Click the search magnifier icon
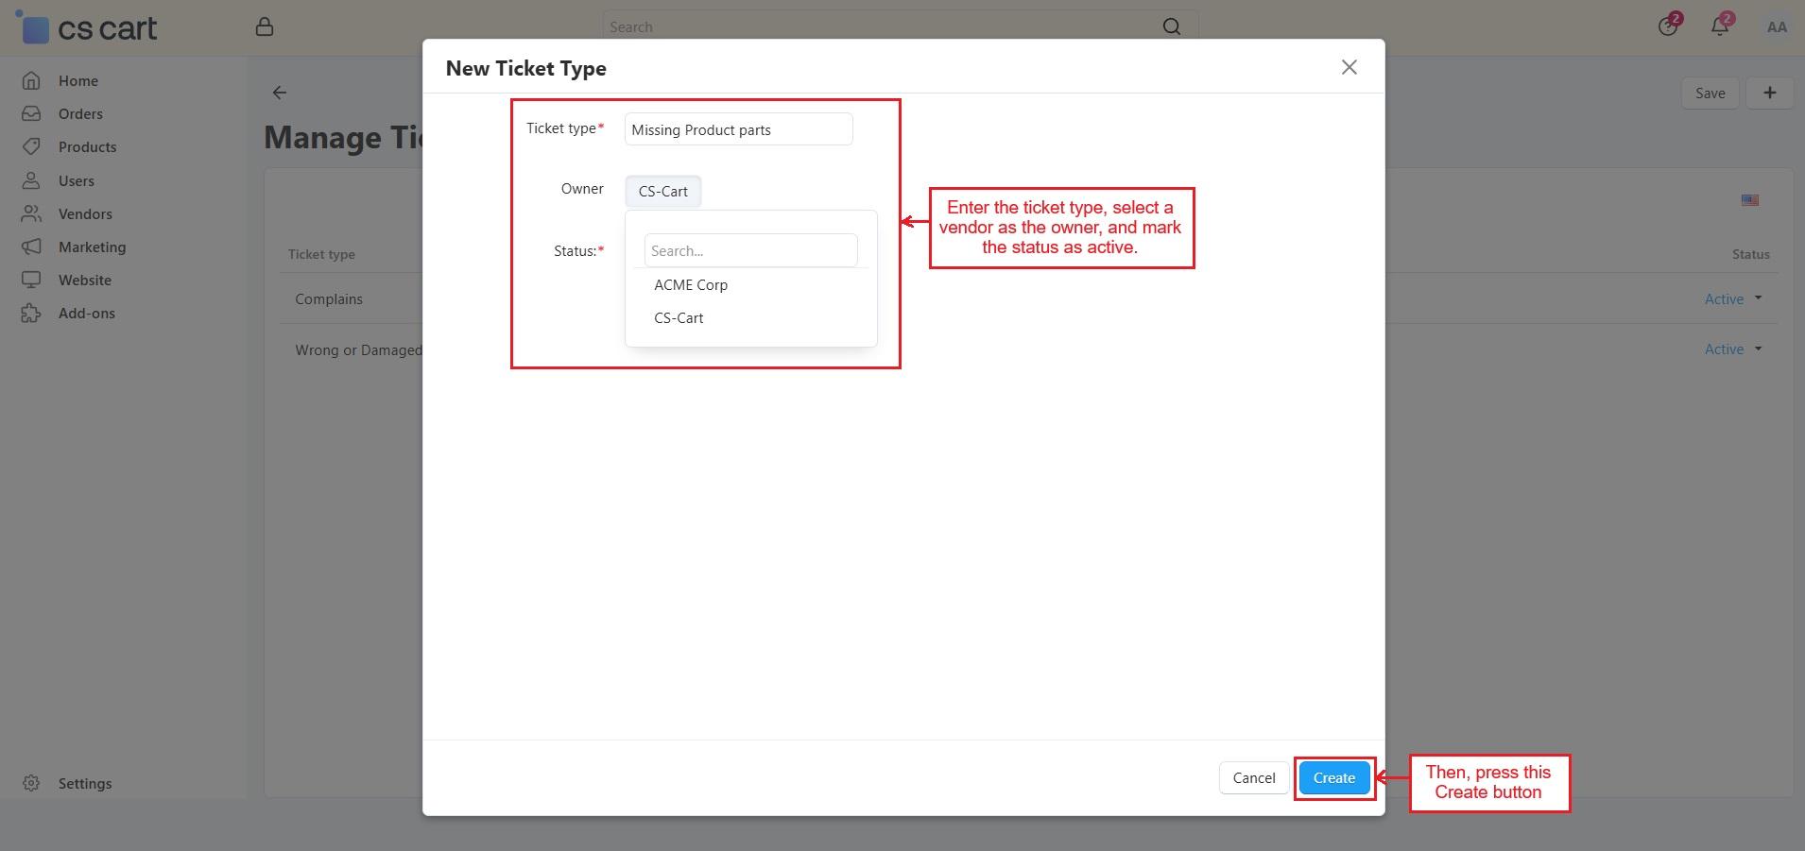Screen dimensions: 1805x851 [1171, 26]
